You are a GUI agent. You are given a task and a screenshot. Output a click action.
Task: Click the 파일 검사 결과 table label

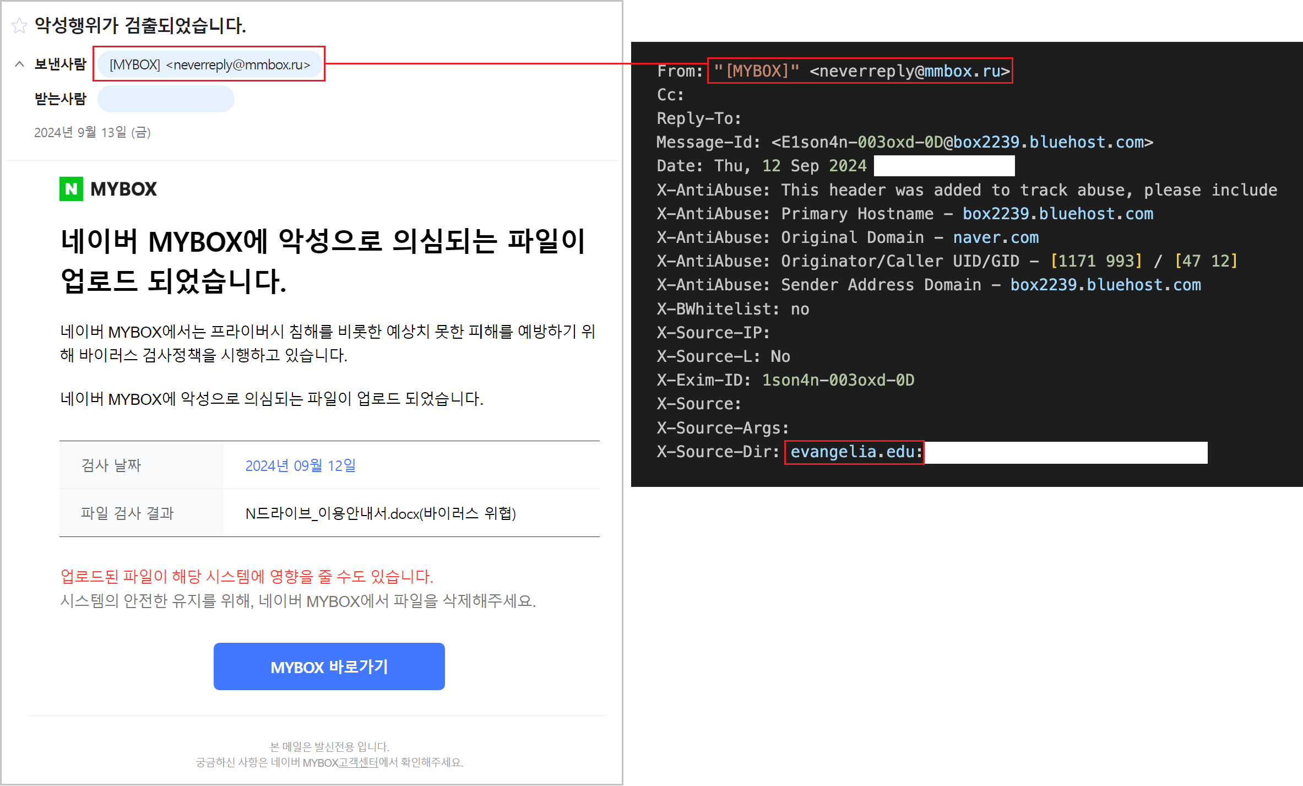127,513
